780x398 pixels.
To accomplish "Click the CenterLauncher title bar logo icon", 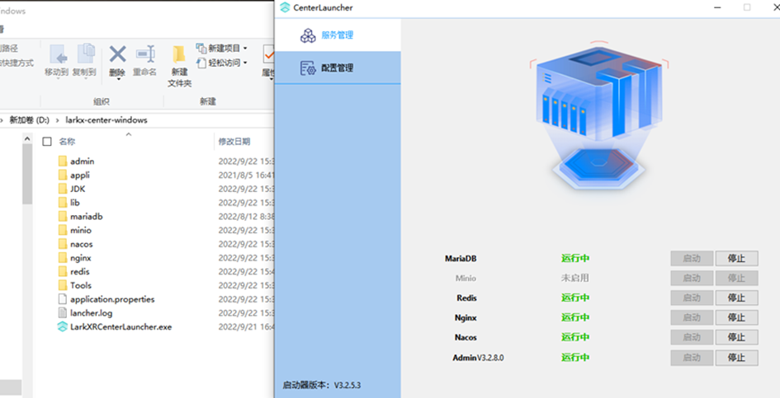I will [285, 7].
